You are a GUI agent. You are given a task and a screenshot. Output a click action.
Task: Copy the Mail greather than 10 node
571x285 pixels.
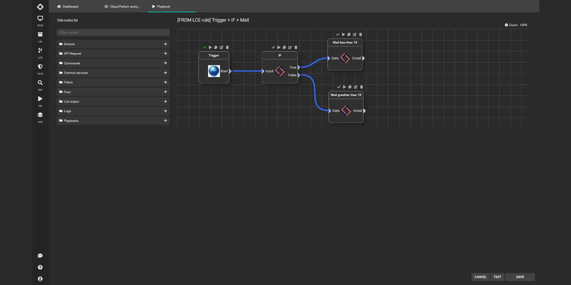pos(350,87)
